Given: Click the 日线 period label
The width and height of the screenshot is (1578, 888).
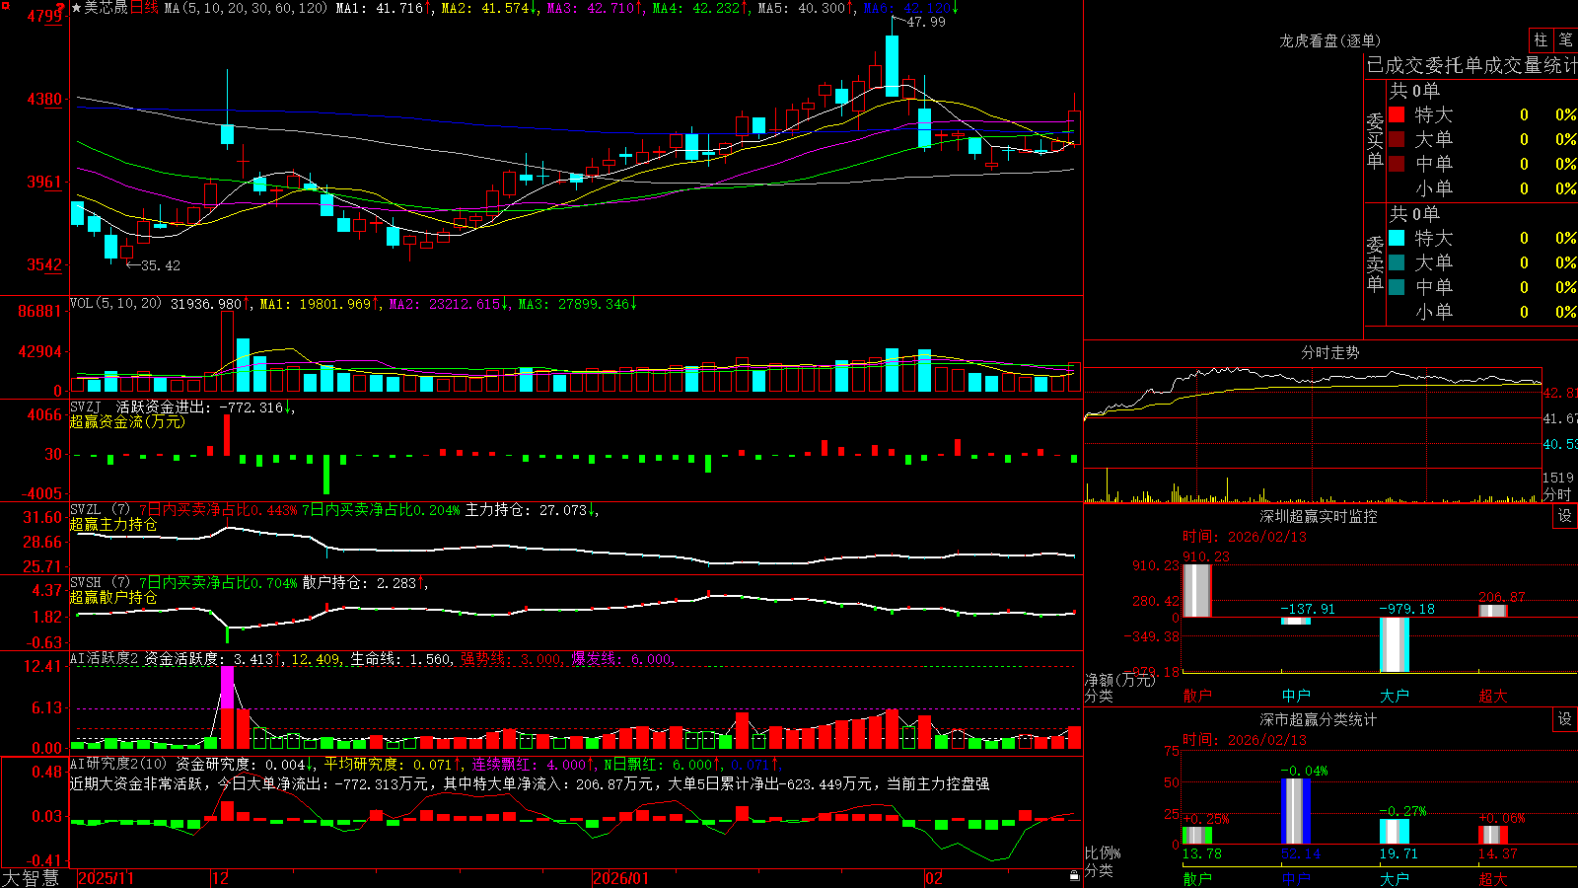Looking at the screenshot, I should (x=144, y=8).
